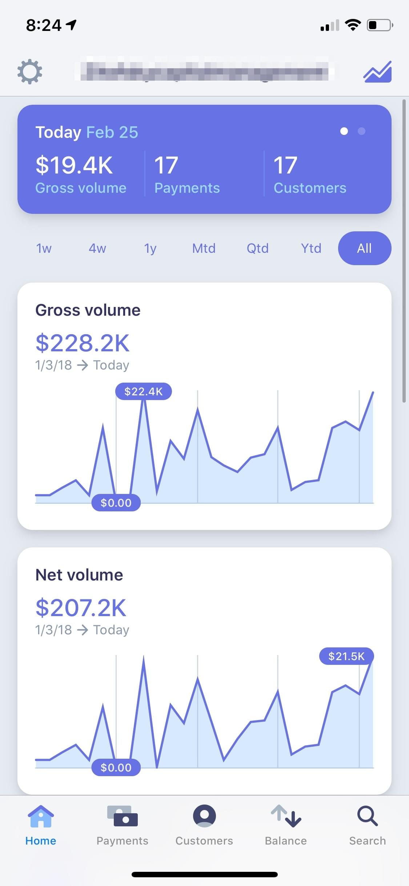Select the 1w time range
This screenshot has width=409, height=886.
point(44,248)
